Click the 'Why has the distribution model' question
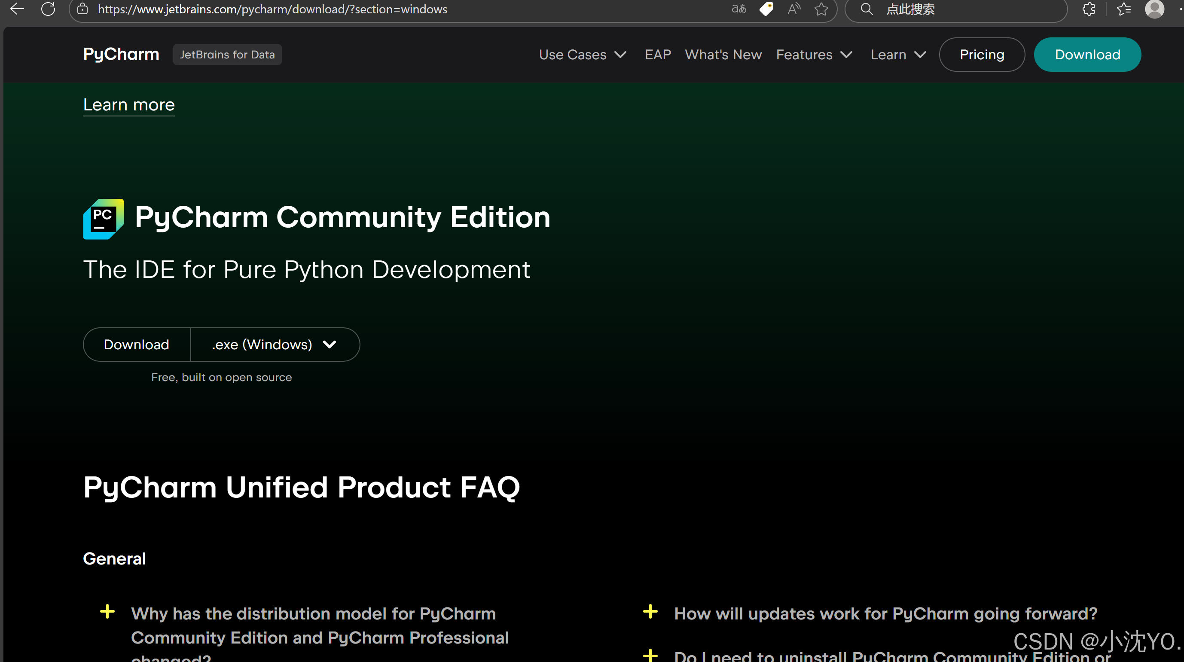 pos(320,634)
